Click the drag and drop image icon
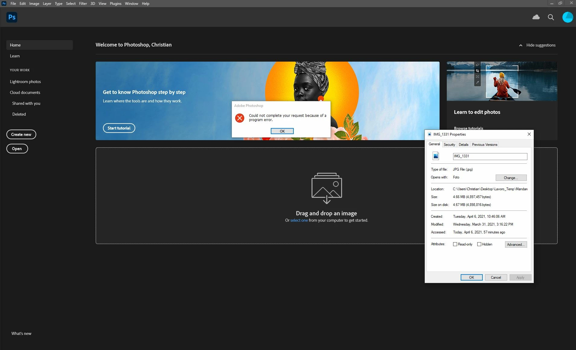Viewport: 576px width, 350px height. (327, 188)
